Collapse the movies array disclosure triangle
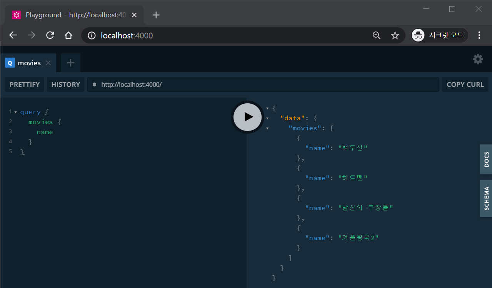The height and width of the screenshot is (288, 492). point(267,128)
